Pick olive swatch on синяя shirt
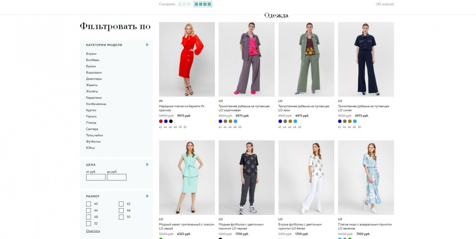This screenshot has height=239, width=476. pyautogui.click(x=345, y=121)
